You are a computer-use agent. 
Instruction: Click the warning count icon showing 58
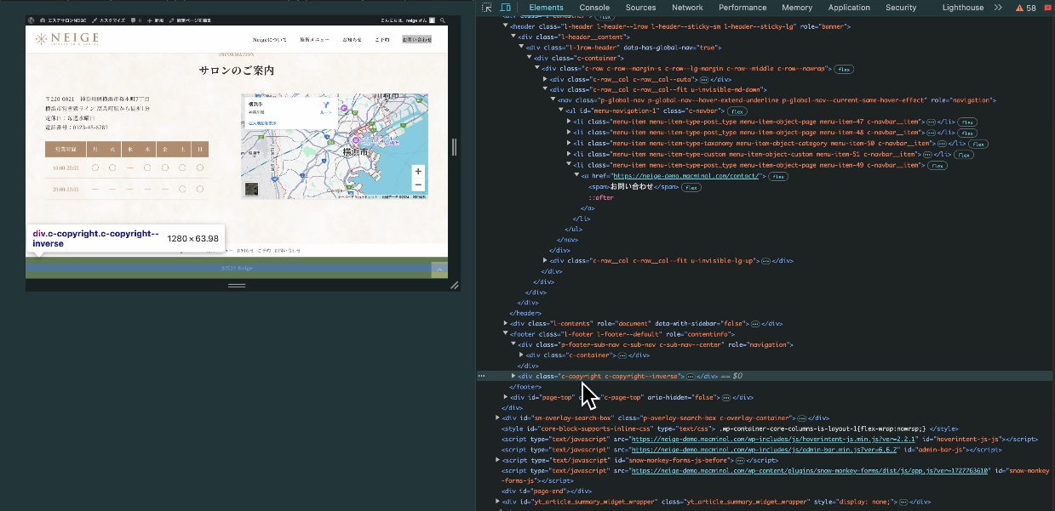[x=1025, y=8]
